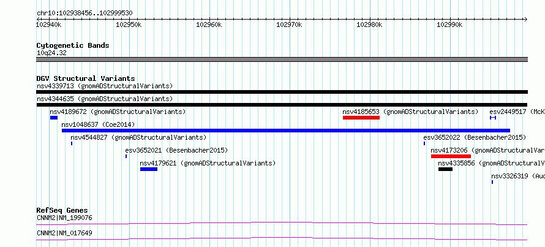This screenshot has height=247, width=545.
Task: Click the 102990k ruler label
Action: pos(449,25)
